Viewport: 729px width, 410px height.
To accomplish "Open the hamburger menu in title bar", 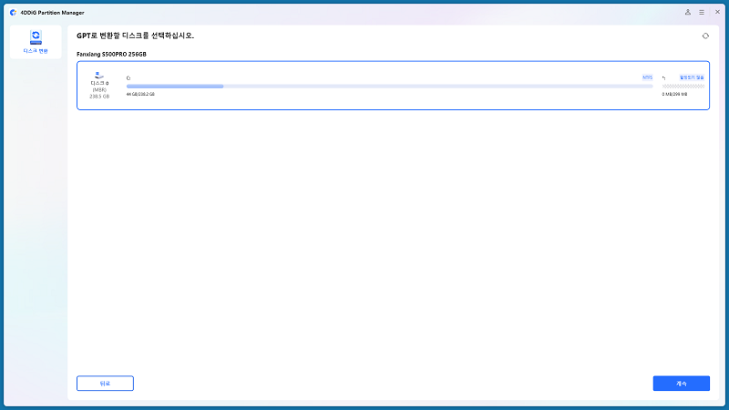I will pos(702,12).
